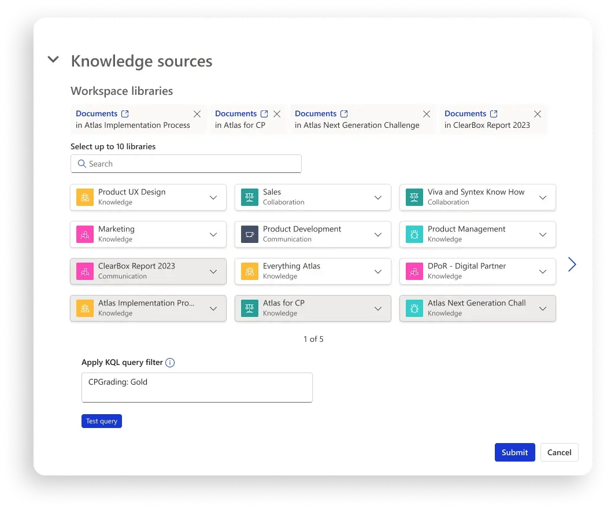611x509 pixels.
Task: Open Documents link in Atlas Next Generation Challenge
Action: [316, 113]
